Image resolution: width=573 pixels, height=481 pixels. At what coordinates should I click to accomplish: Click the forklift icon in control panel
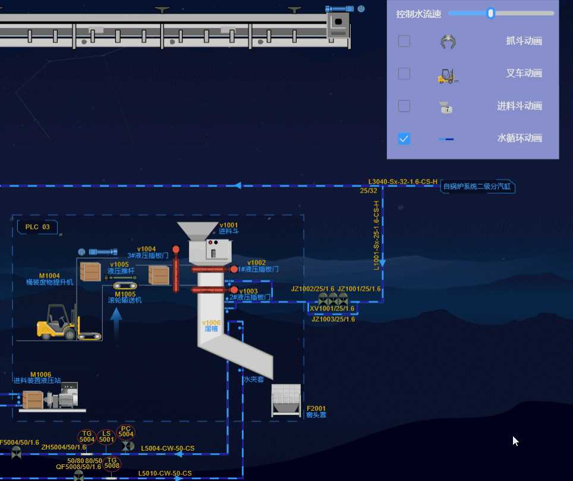click(448, 76)
